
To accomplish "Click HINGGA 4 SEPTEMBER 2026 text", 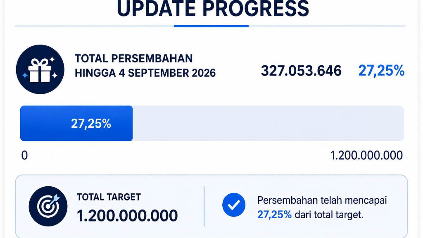I will pos(145,73).
